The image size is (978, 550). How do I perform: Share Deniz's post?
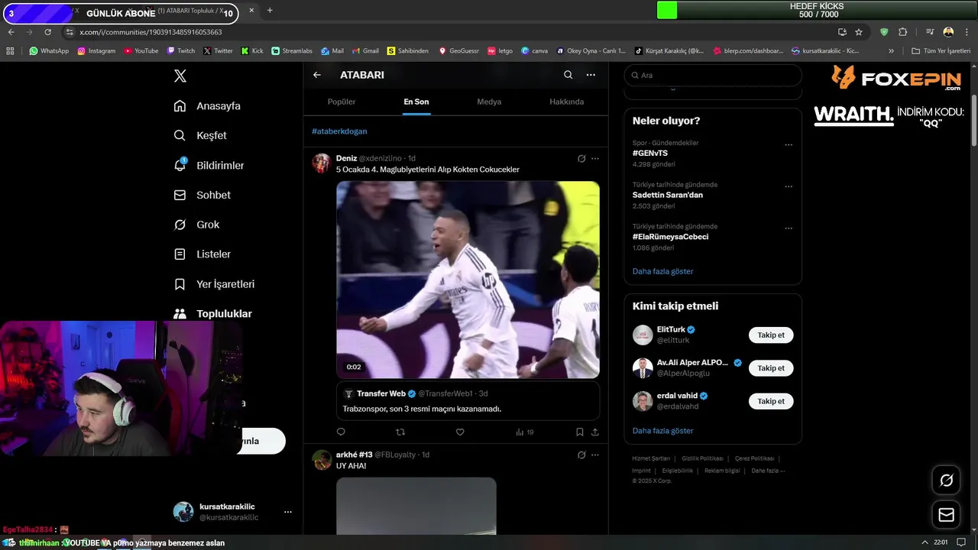pyautogui.click(x=595, y=432)
